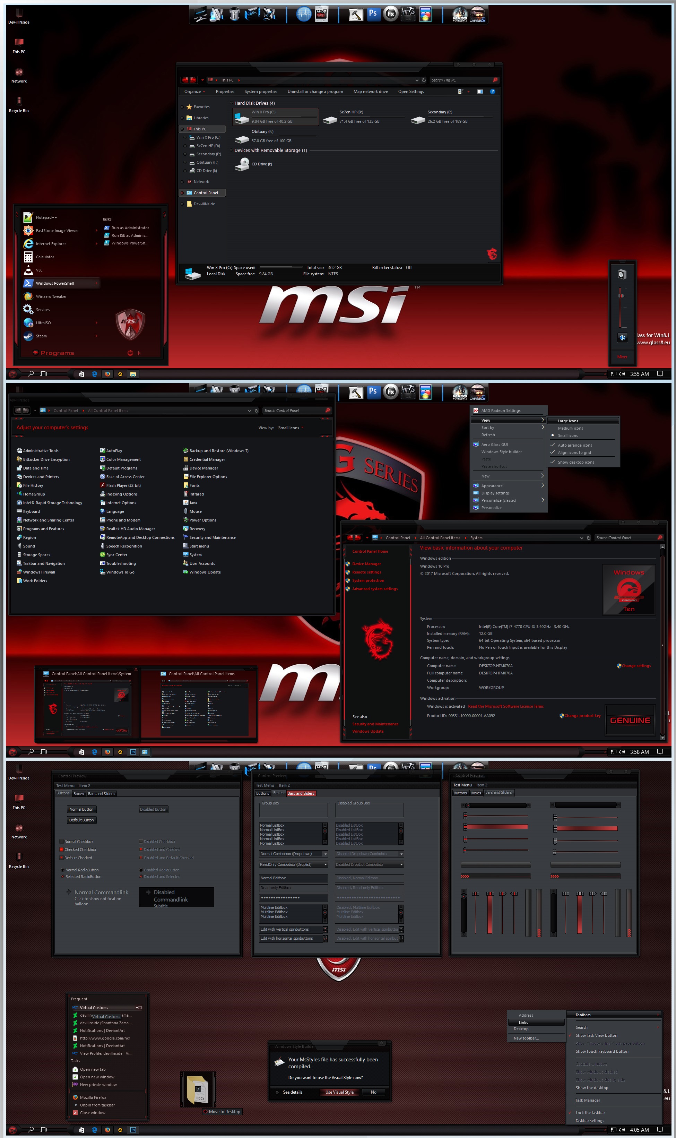Image resolution: width=676 pixels, height=1138 pixels.
Task: Click System properties in the explorer toolbar
Action: 261,92
